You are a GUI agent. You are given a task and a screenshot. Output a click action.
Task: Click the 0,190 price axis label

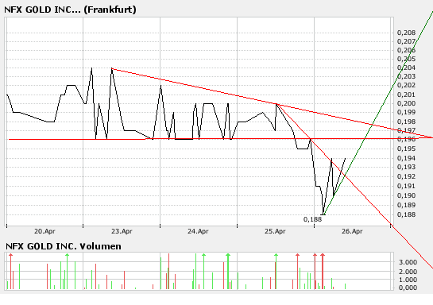[x=406, y=195]
